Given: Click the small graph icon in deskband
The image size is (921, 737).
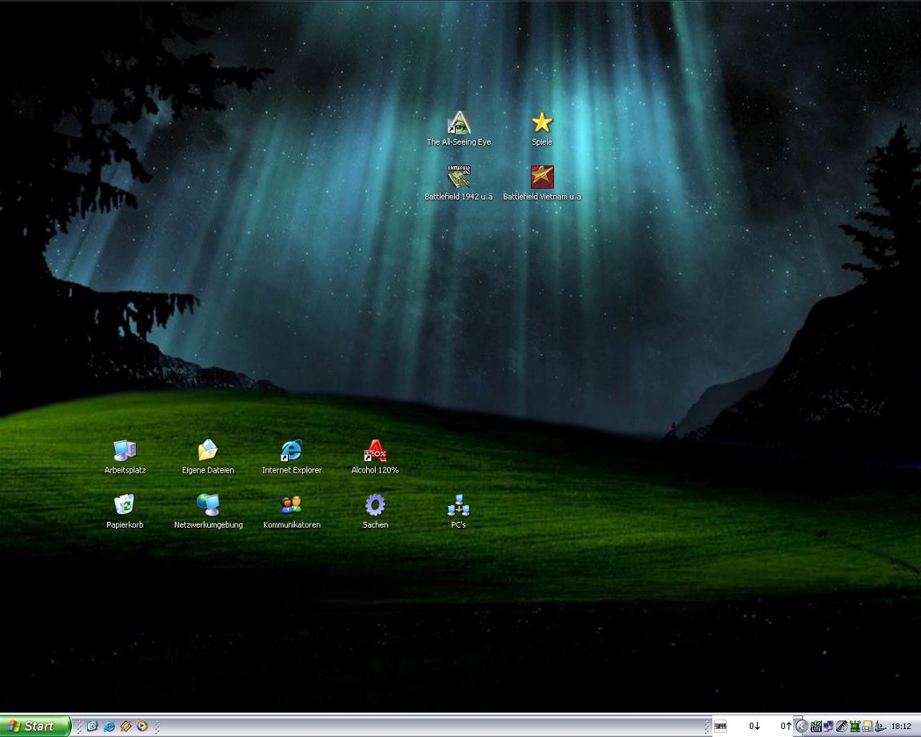Looking at the screenshot, I should [x=720, y=727].
